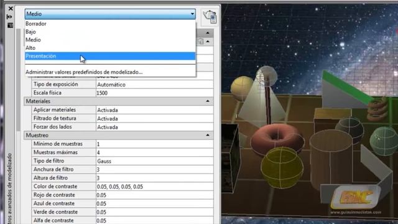Collapse the topmost section arrow

pos(208,33)
